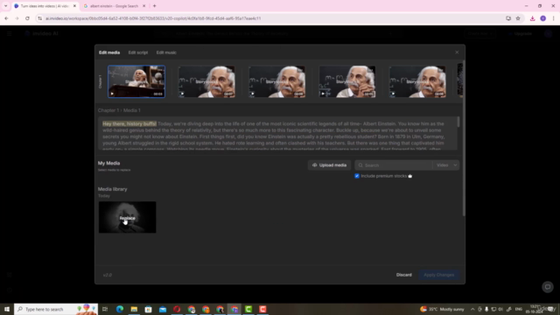Click the green Camtasia icon on the taskbar
The height and width of the screenshot is (315, 560).
click(248, 309)
